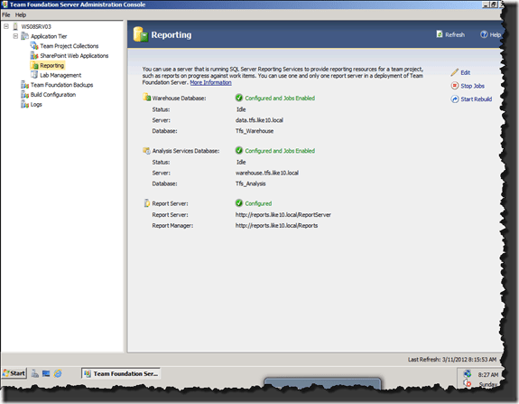Click the Lab Management icon

[34, 75]
